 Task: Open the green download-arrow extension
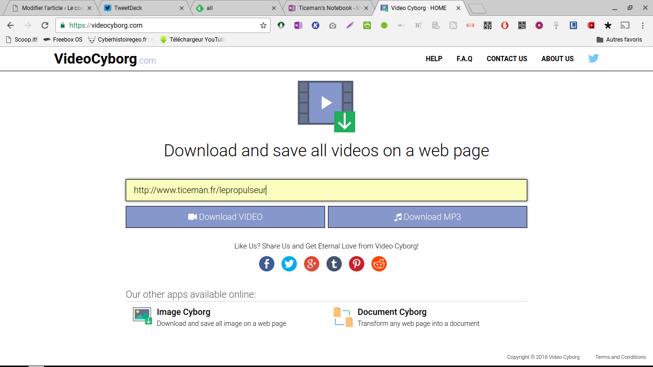pyautogui.click(x=281, y=25)
